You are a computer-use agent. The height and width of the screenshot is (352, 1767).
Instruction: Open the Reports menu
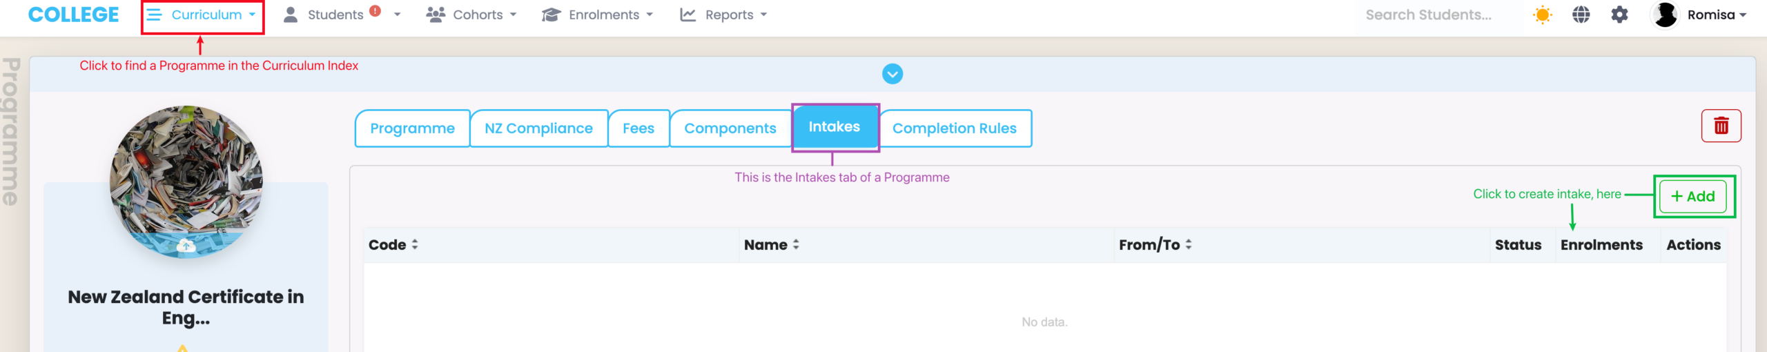[x=723, y=15]
